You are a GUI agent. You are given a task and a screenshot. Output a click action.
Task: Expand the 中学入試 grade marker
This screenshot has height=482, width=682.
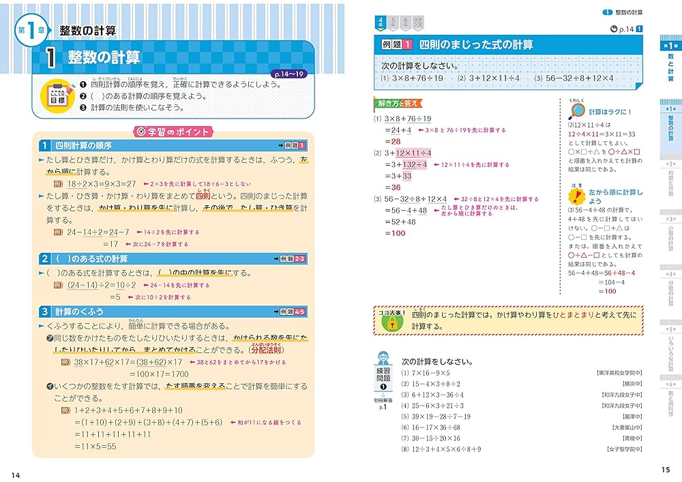coord(419,22)
